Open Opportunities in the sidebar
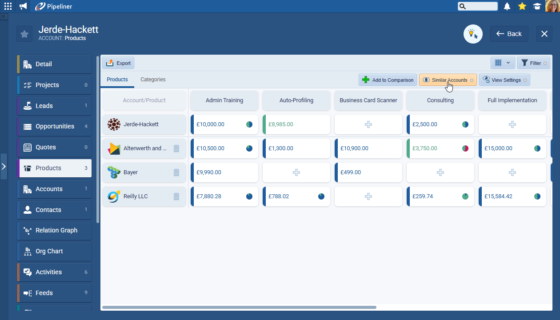The width and height of the screenshot is (560, 320). coord(55,127)
